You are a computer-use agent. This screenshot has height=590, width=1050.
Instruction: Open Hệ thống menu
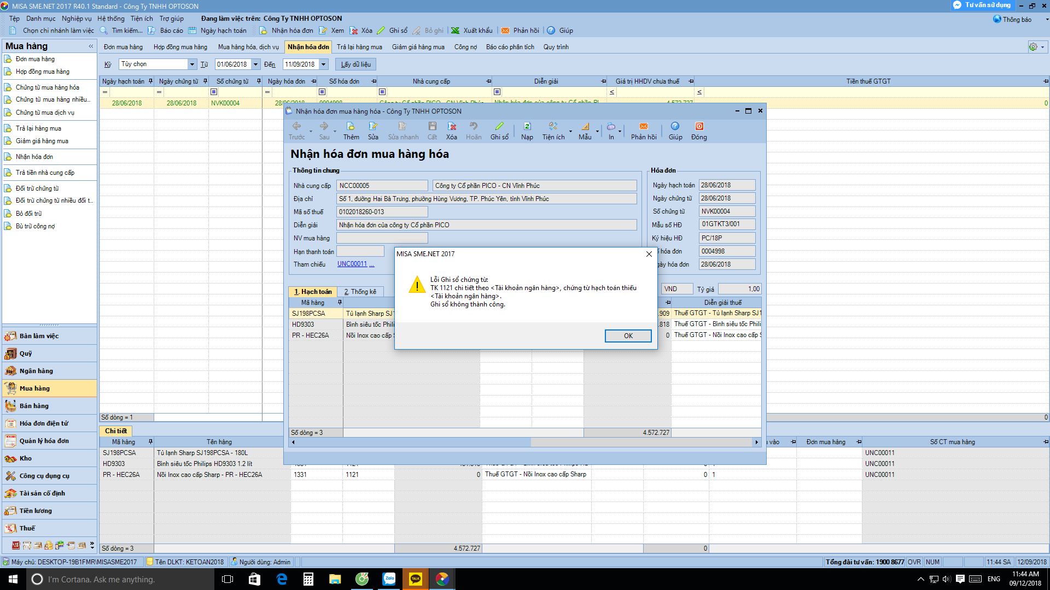[x=111, y=19]
